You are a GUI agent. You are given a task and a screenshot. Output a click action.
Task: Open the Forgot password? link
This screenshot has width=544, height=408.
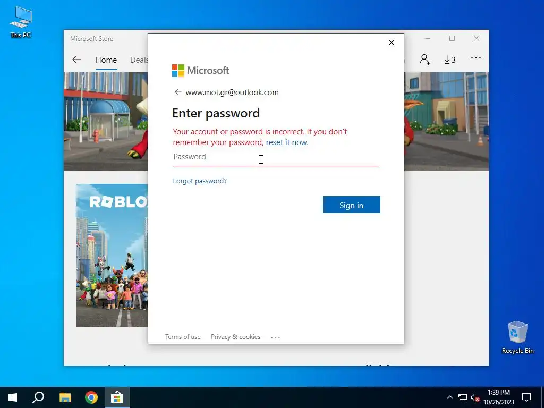point(200,181)
